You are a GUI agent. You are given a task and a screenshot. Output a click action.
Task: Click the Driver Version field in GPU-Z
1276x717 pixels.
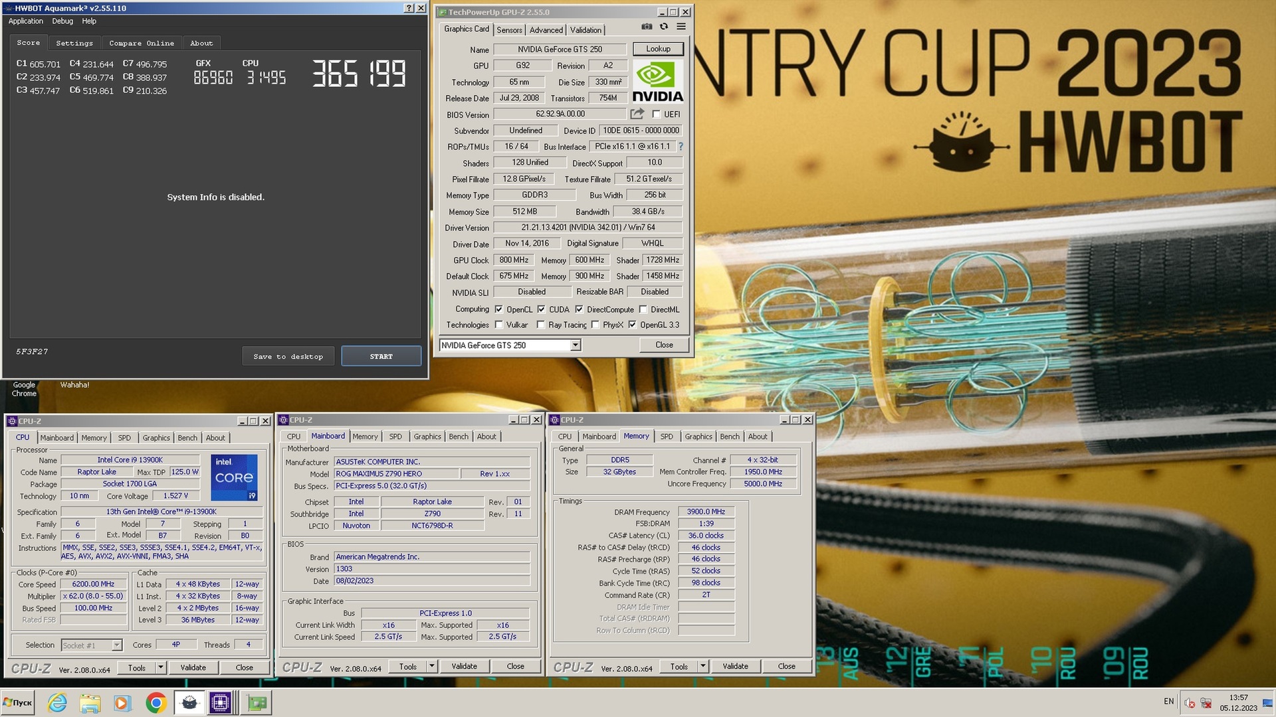(588, 228)
